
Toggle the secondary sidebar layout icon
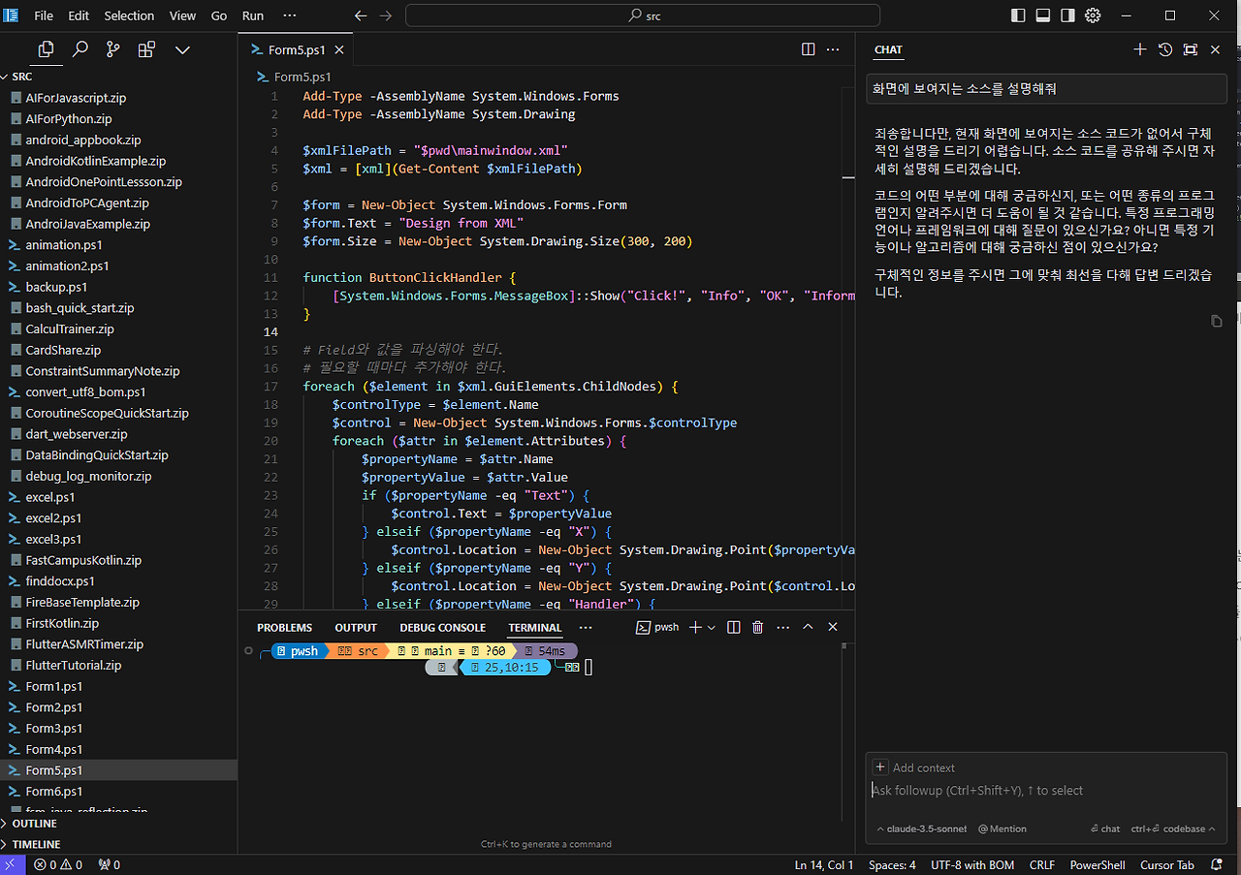pos(1067,16)
